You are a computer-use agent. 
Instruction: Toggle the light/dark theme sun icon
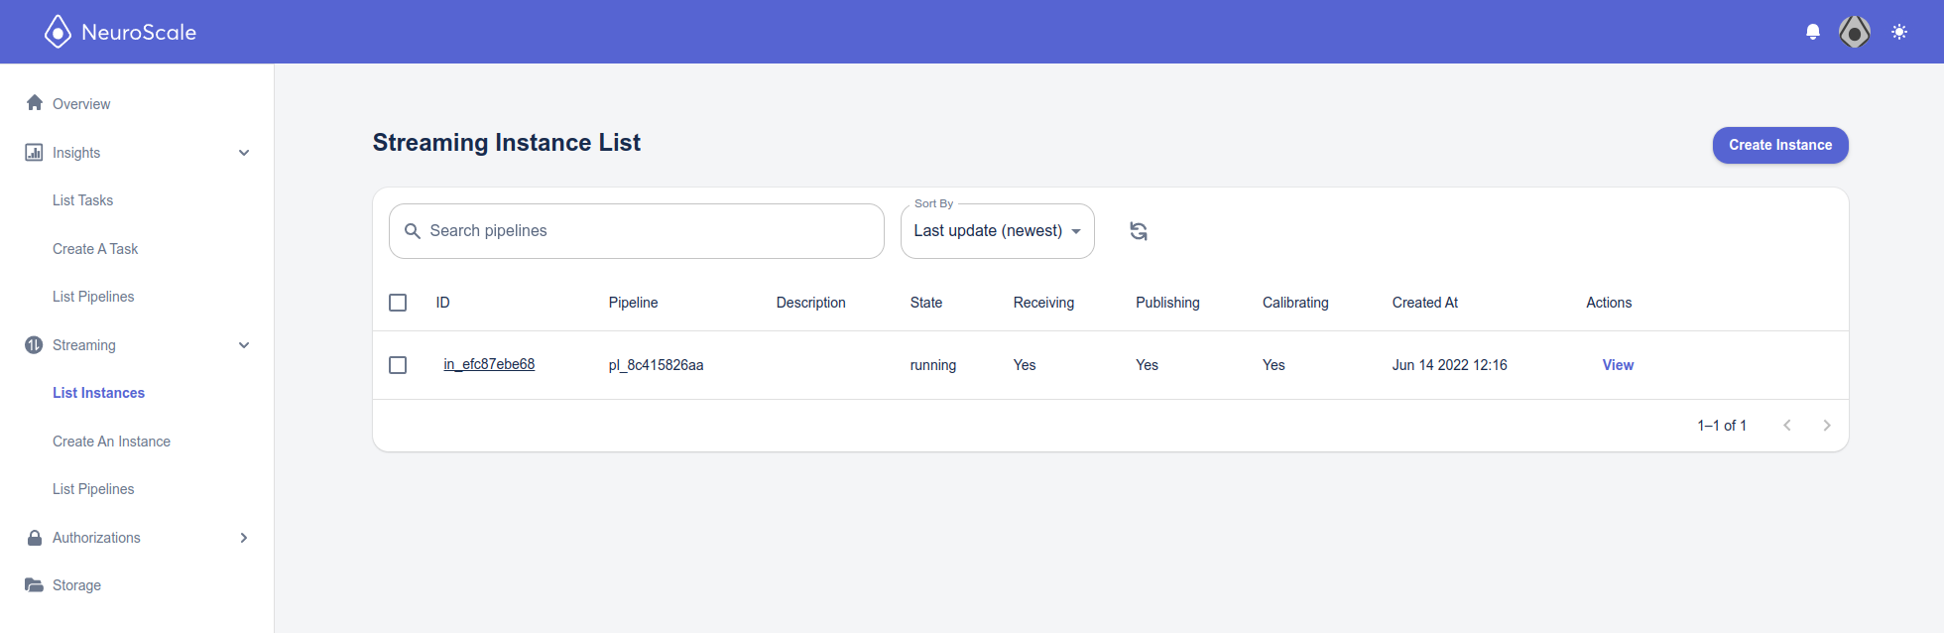1899,32
